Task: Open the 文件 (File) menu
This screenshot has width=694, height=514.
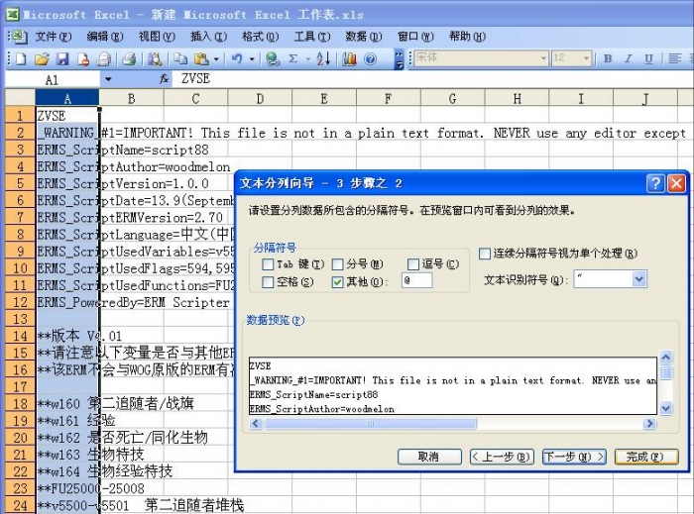Action: coord(54,37)
